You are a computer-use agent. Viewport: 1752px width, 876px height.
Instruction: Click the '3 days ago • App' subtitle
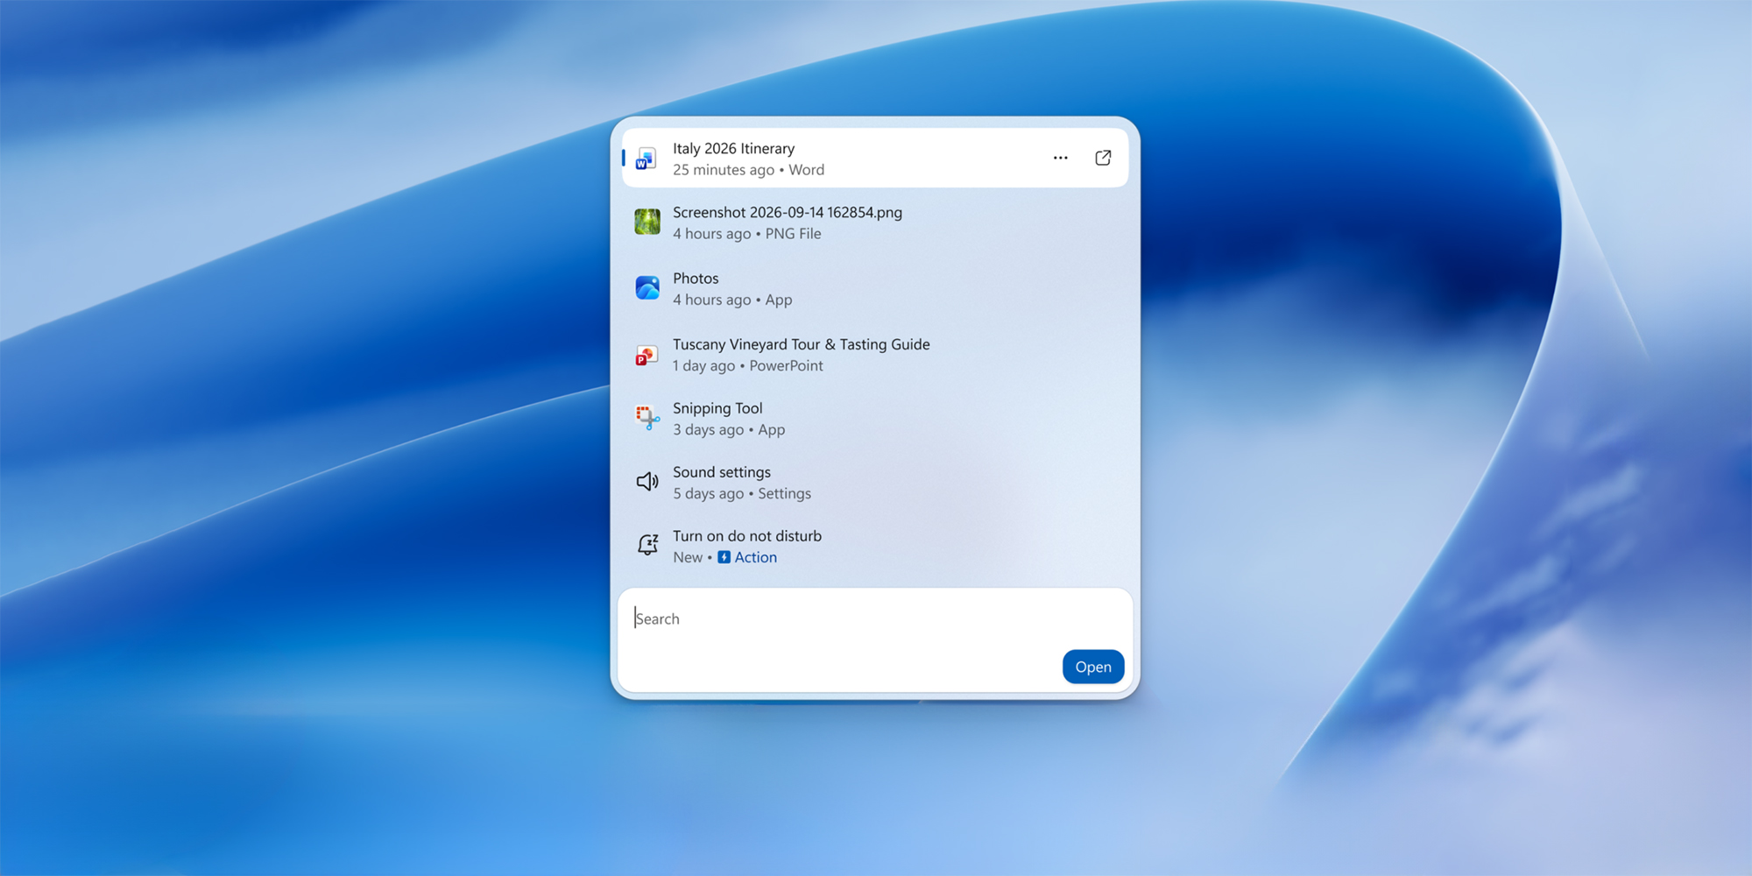(x=729, y=430)
